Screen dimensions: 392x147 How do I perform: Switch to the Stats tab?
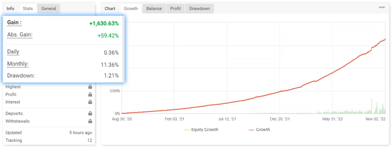click(x=28, y=8)
